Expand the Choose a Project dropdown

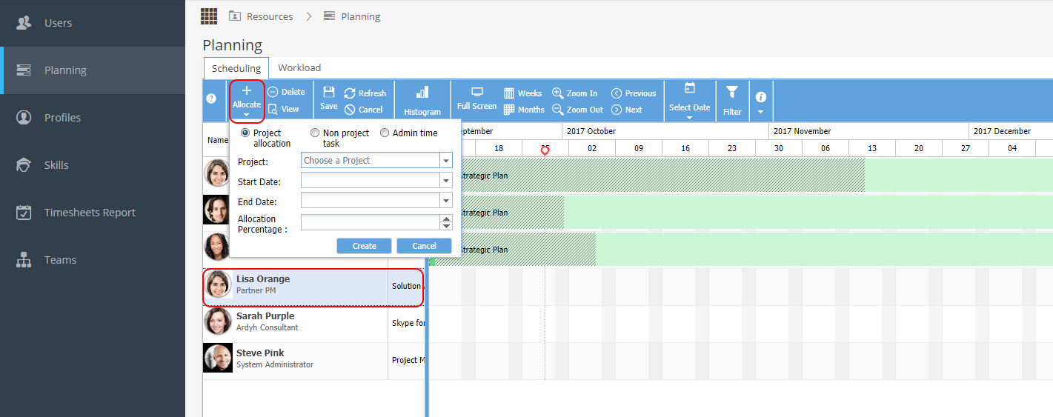(x=445, y=161)
